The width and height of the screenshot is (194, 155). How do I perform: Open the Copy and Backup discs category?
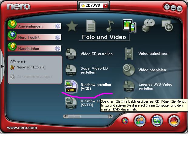tap(148, 26)
